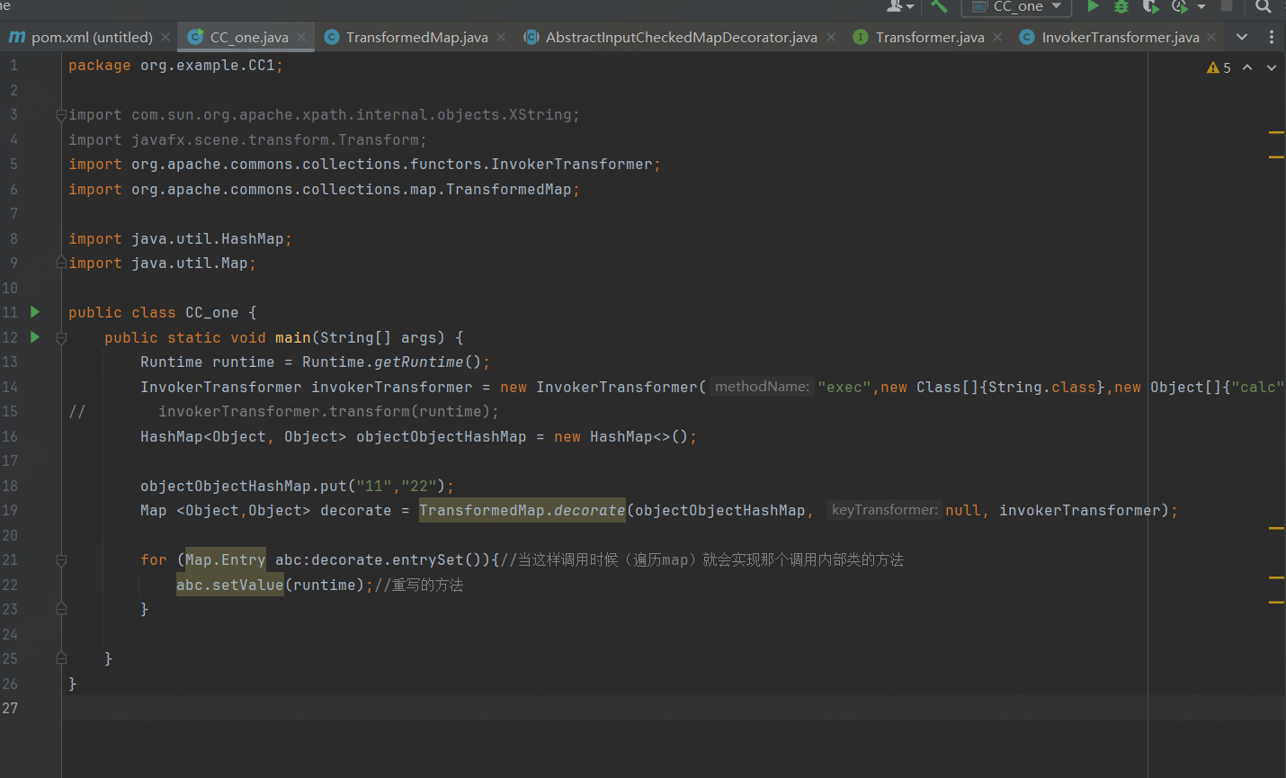Click the highlighted TransformedMap.decorate call
Image resolution: width=1286 pixels, height=778 pixels.
tap(522, 510)
